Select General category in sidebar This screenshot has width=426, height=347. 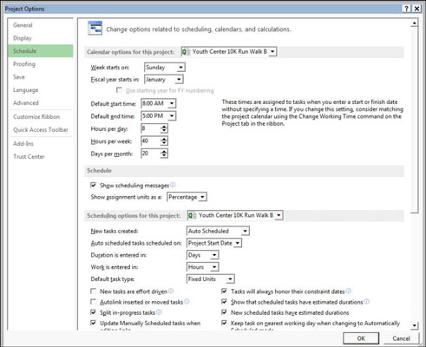point(41,25)
